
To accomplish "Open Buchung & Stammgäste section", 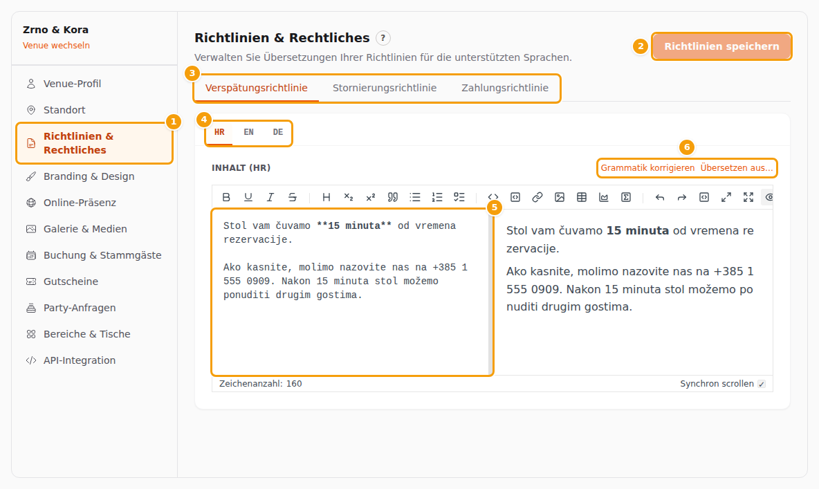I will 94,255.
